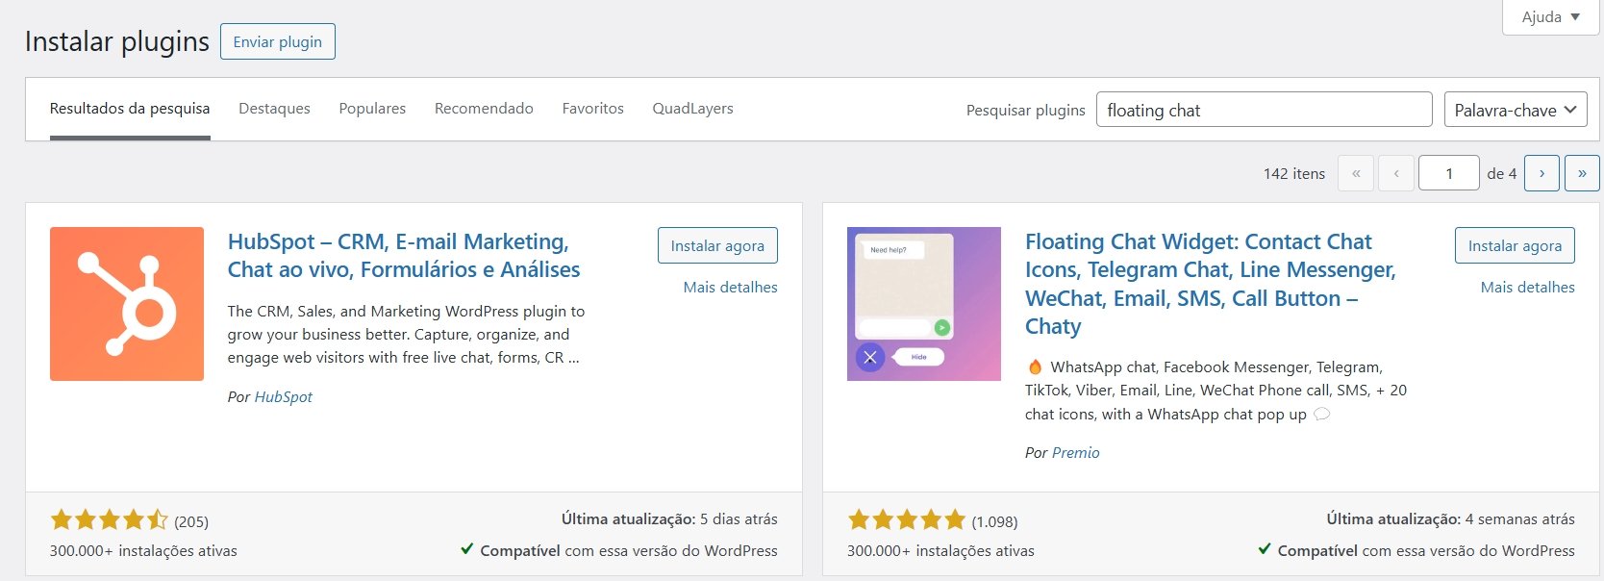Image resolution: width=1604 pixels, height=581 pixels.
Task: Install the Floating Chat Widget plugin
Action: [1515, 245]
